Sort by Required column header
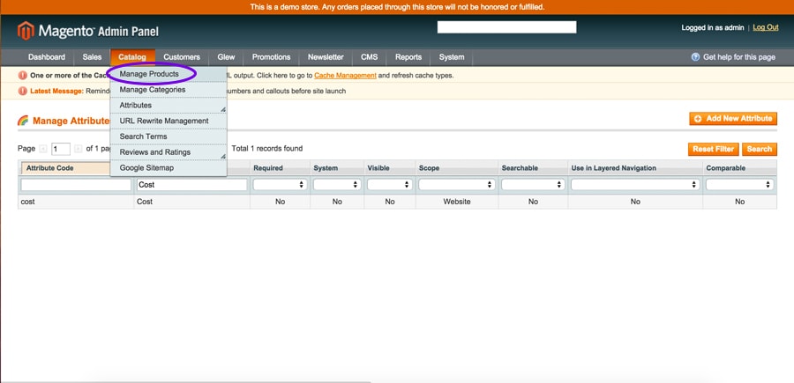The width and height of the screenshot is (794, 383). pos(268,168)
